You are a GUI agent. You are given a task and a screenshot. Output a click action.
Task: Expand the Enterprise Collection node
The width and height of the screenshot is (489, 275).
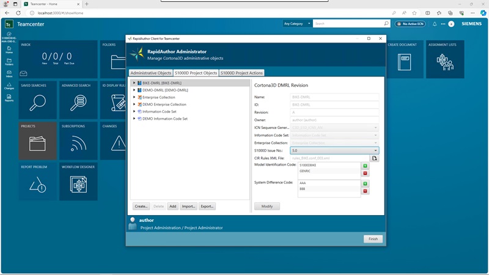pos(134,97)
